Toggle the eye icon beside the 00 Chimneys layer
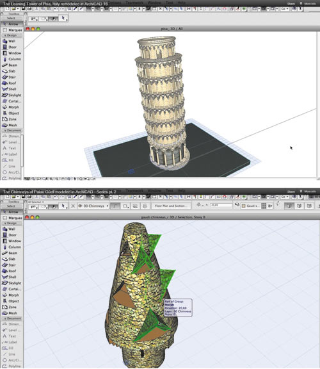This screenshot has height=369, width=320. [80, 206]
